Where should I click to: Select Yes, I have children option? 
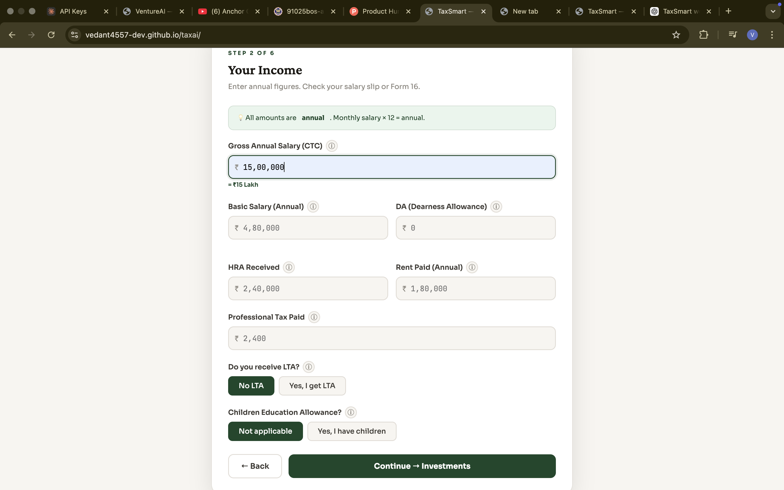[351, 431]
